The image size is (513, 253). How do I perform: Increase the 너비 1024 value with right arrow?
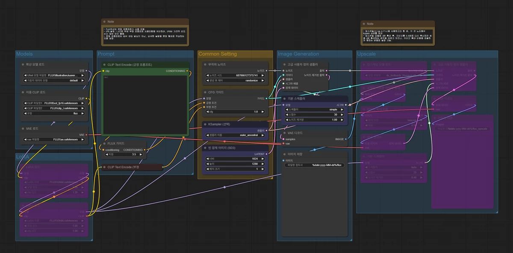click(263, 158)
